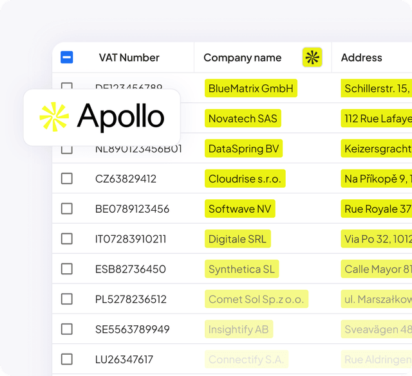Enable the checkbox next to PL5278236512
The height and width of the screenshot is (376, 412).
pos(67,299)
